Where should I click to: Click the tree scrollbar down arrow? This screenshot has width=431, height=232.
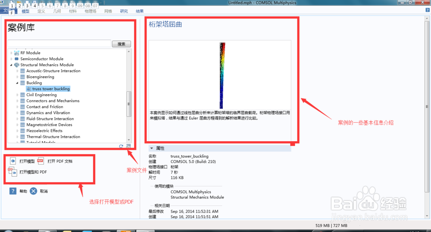tap(128, 140)
